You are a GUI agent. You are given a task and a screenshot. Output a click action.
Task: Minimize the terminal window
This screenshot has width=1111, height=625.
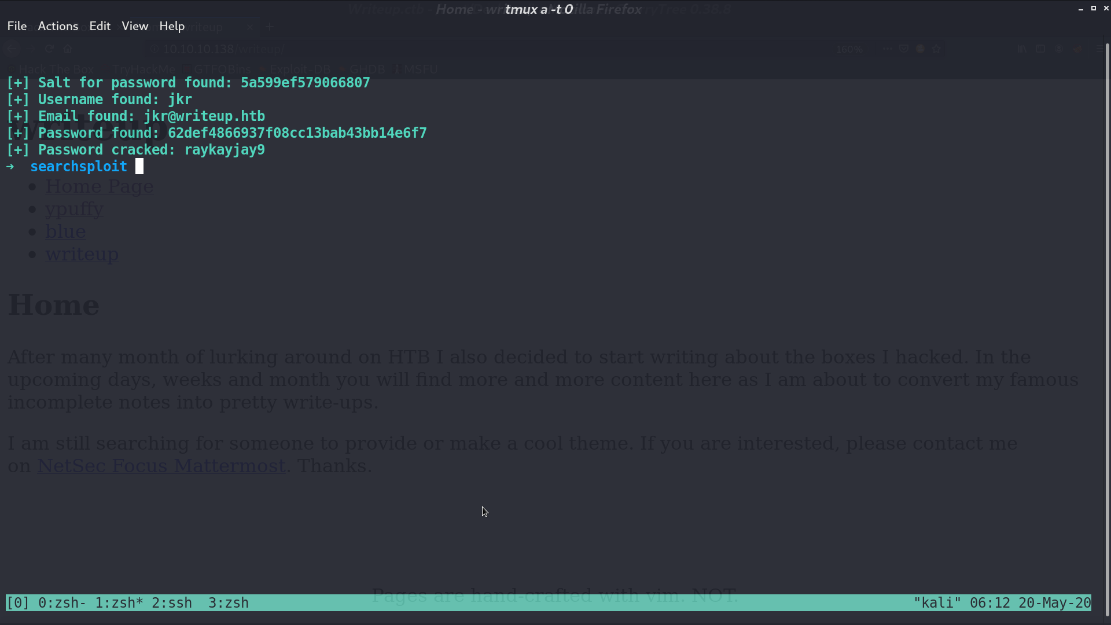point(1080,9)
